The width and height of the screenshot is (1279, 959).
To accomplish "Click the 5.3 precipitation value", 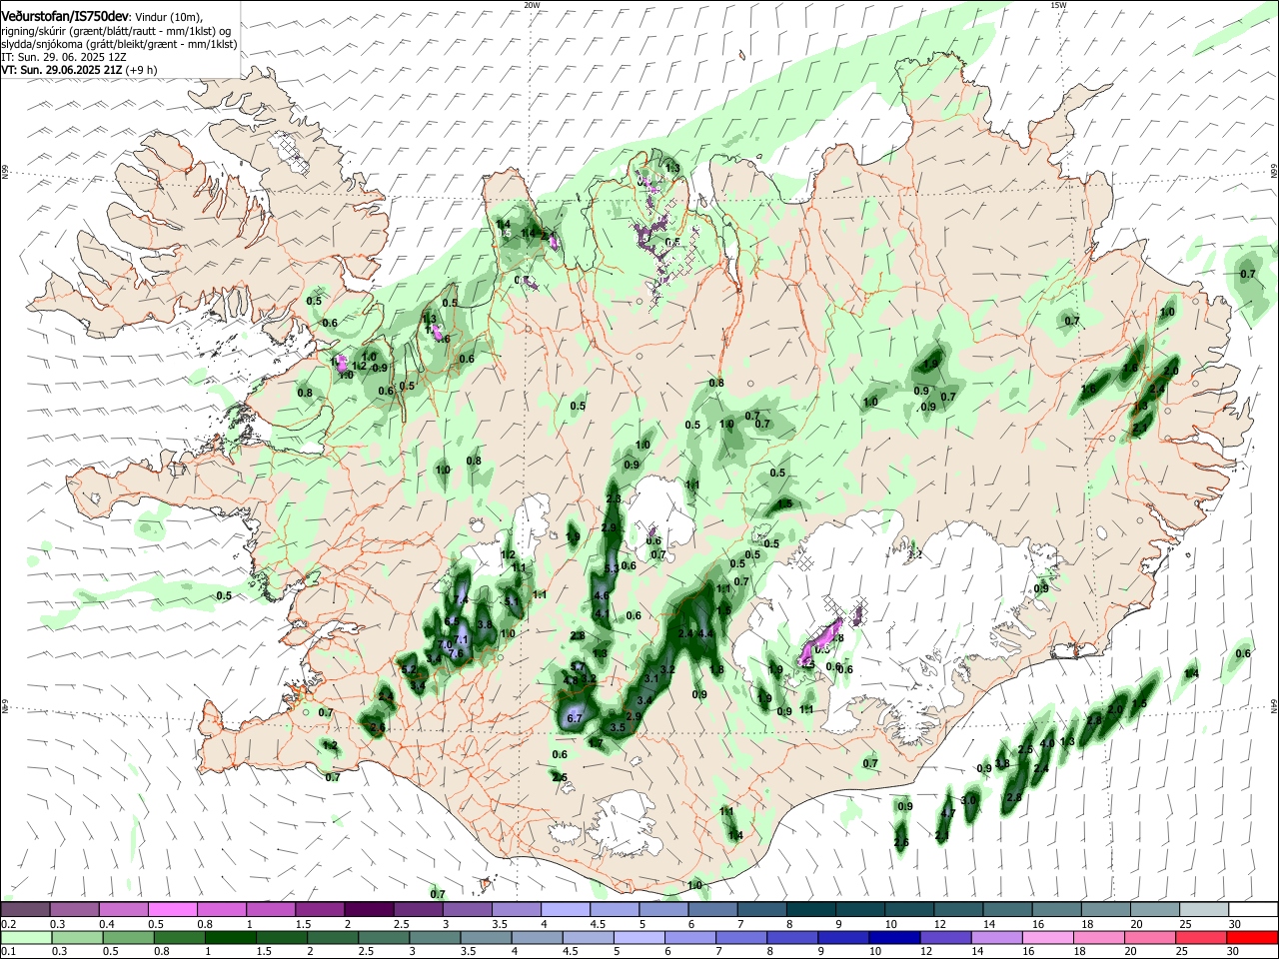I will tap(613, 568).
